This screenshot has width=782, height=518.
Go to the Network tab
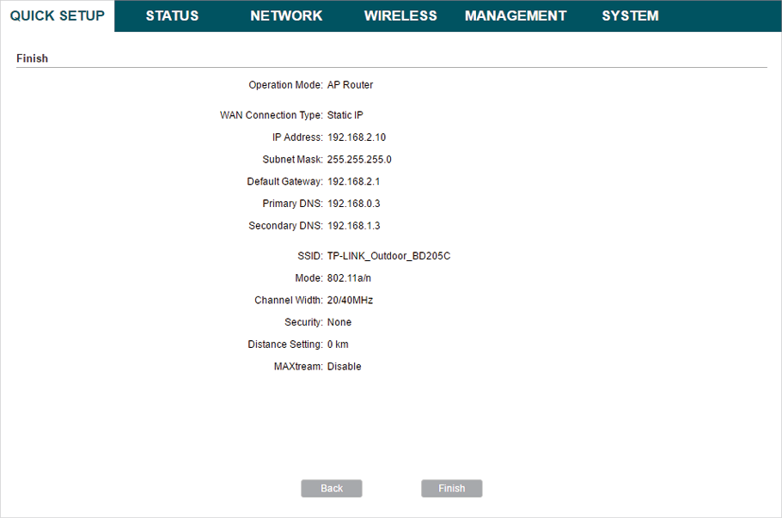coord(286,15)
